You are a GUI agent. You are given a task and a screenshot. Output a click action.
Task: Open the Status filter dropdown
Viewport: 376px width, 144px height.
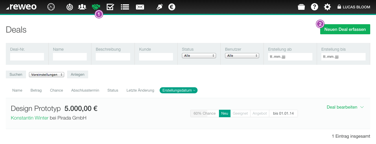click(x=199, y=56)
